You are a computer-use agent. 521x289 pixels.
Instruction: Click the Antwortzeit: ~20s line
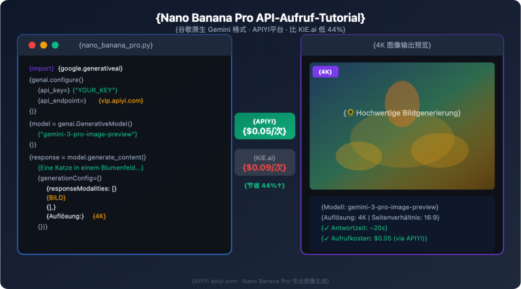pyautogui.click(x=355, y=228)
